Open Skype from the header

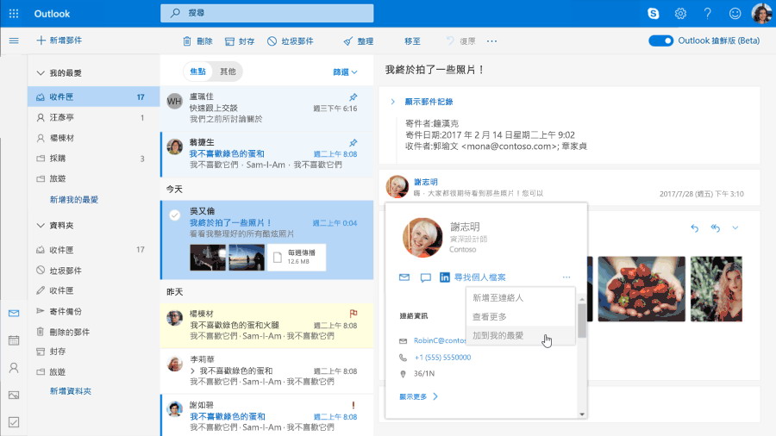pos(654,14)
